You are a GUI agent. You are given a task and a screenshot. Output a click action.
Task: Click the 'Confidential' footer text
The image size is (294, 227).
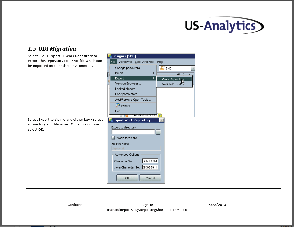click(x=78, y=205)
